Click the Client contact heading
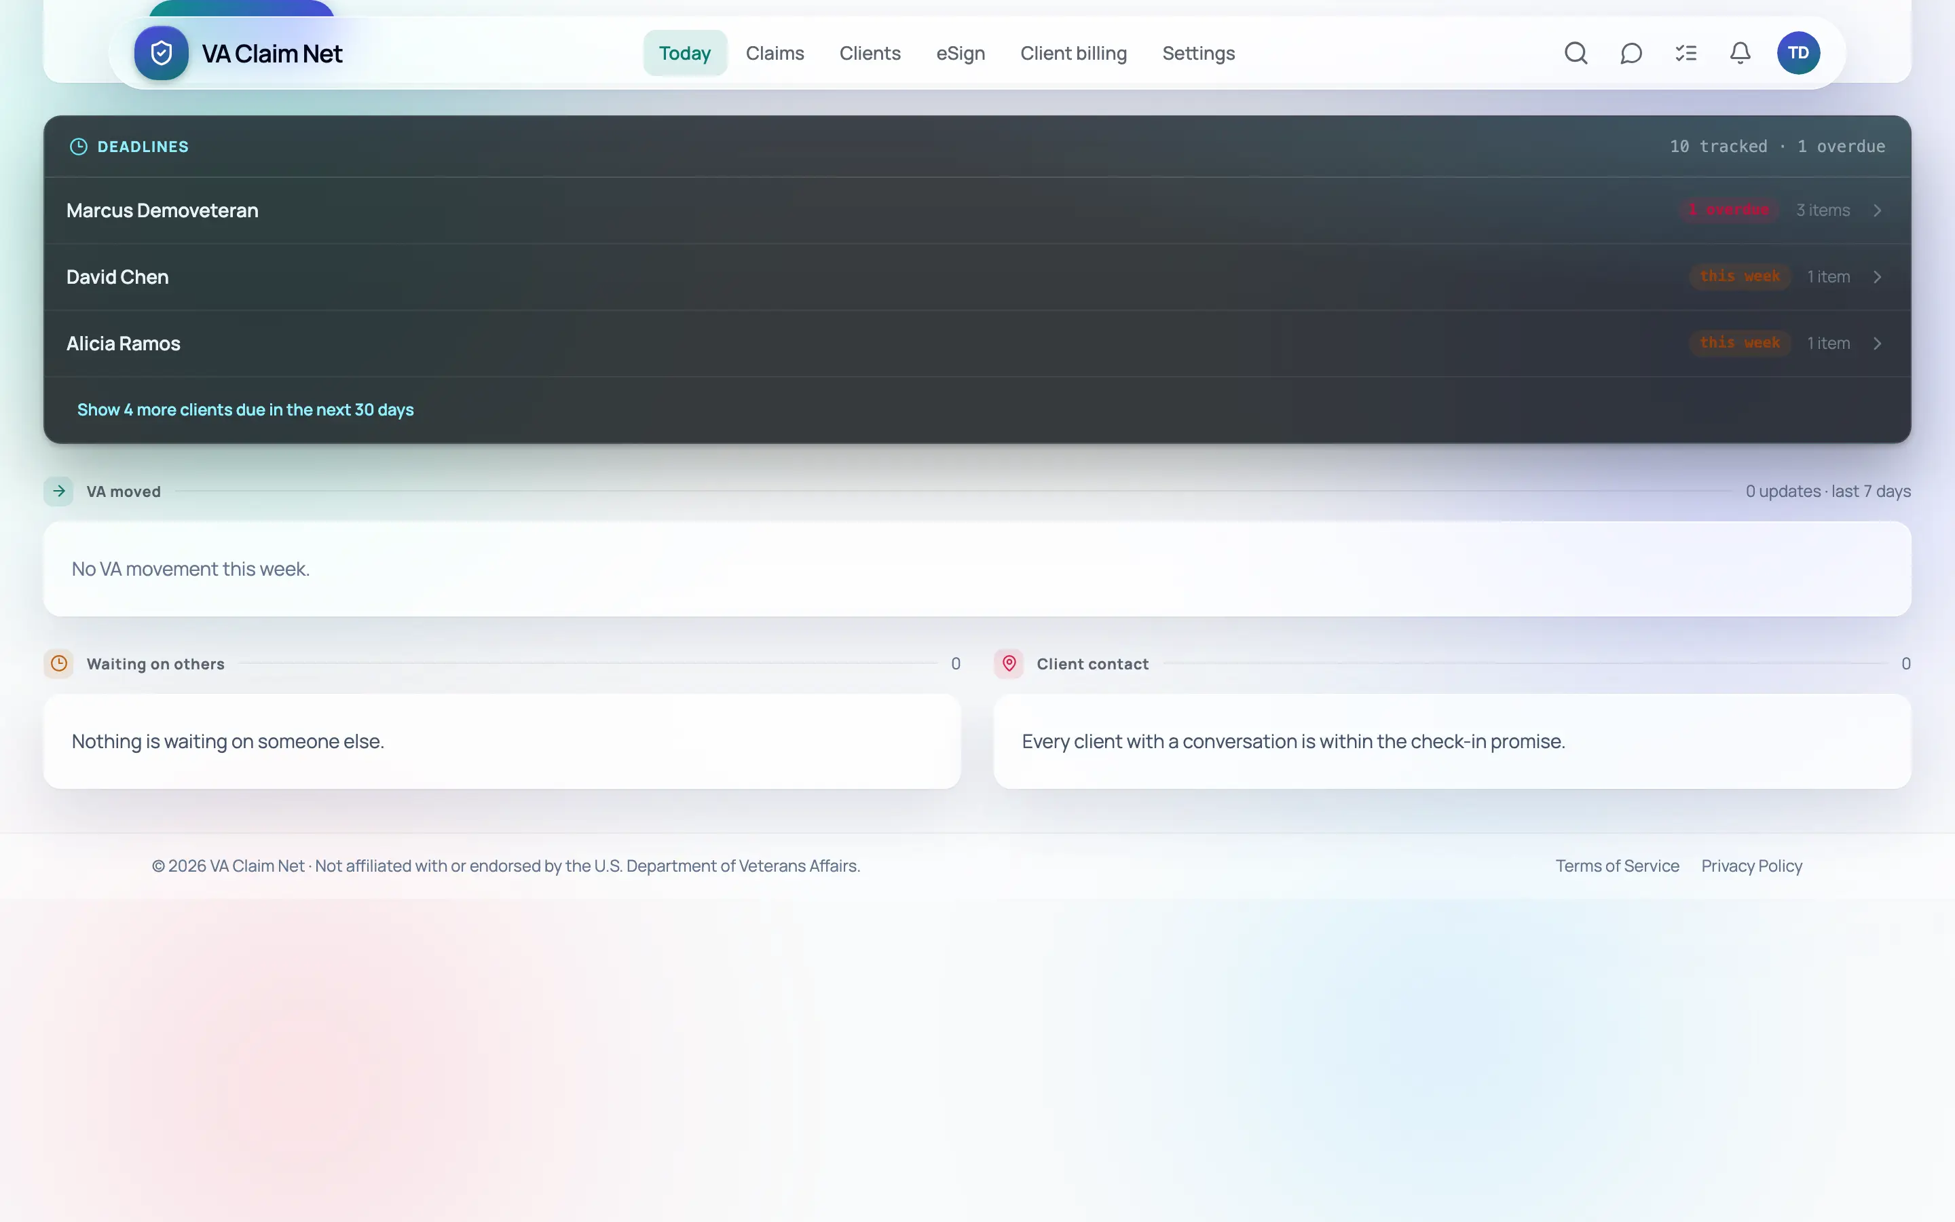This screenshot has height=1222, width=1955. coord(1092,663)
